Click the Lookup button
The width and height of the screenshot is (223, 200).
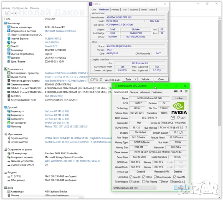pos(179,98)
